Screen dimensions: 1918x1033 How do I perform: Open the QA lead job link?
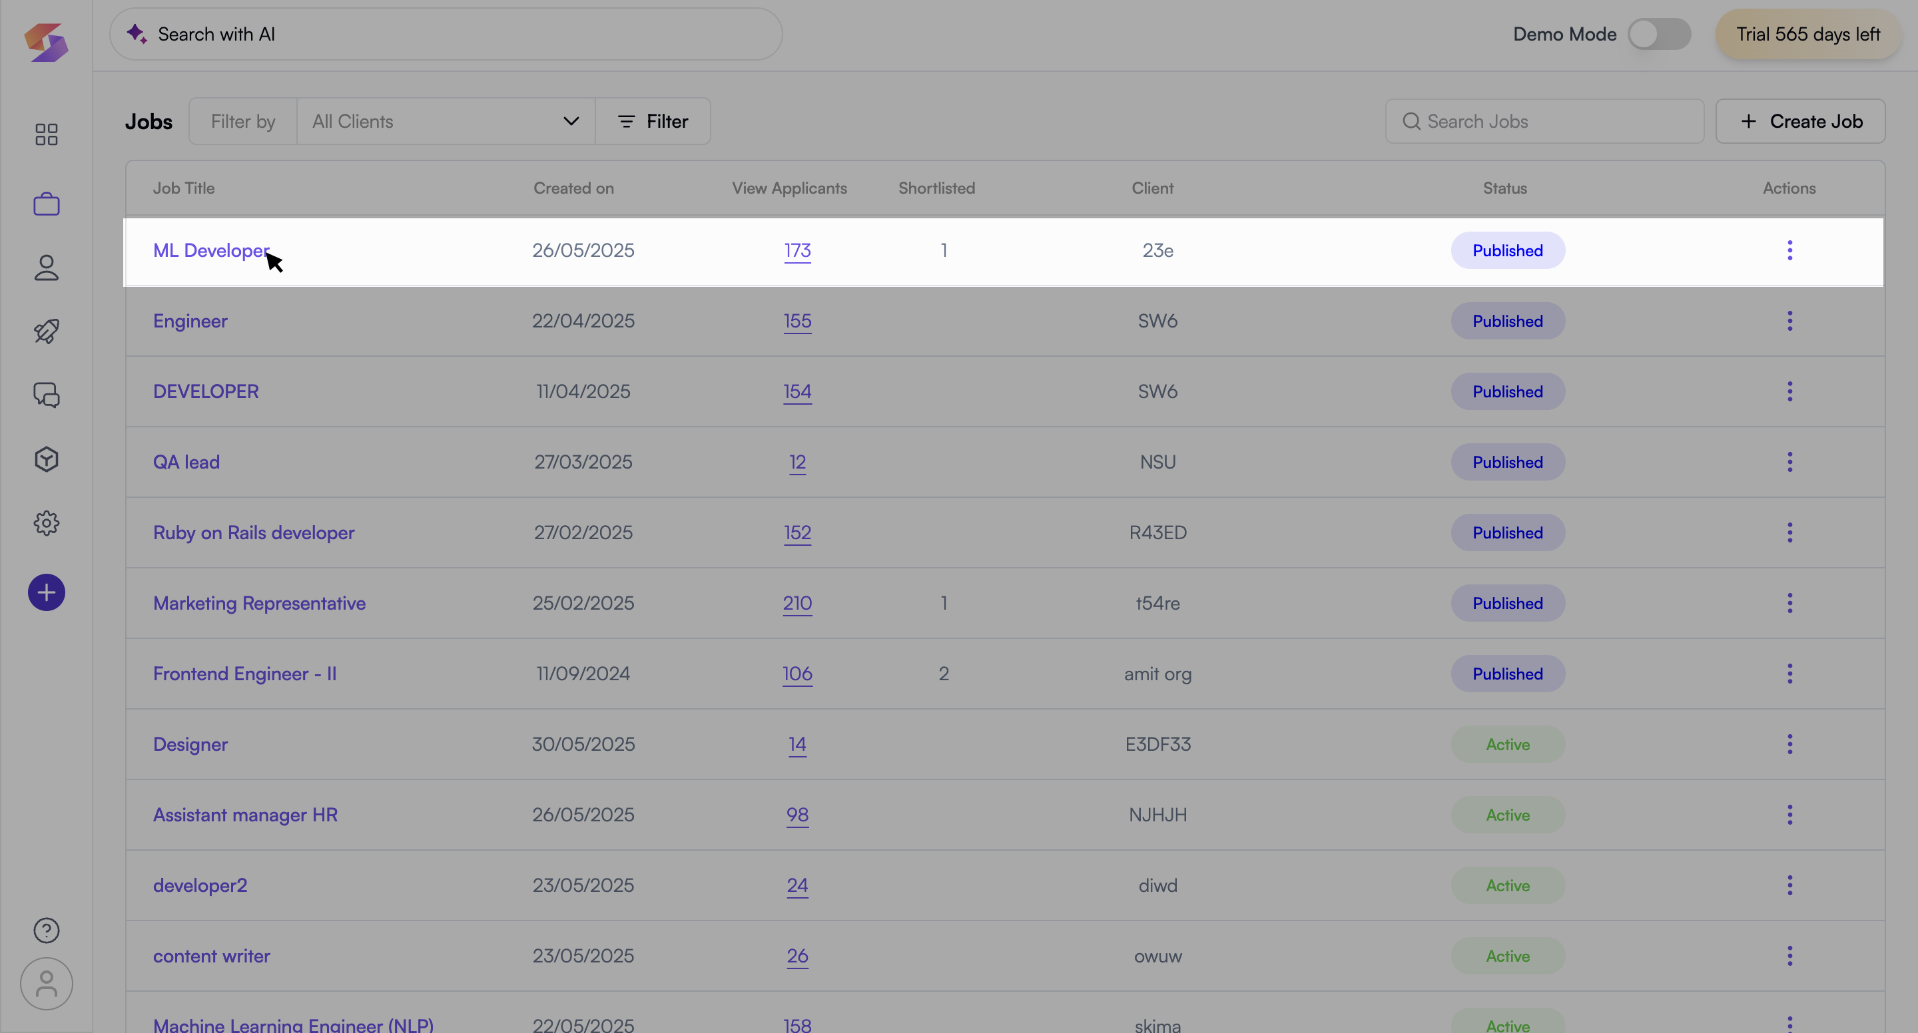[x=186, y=462]
